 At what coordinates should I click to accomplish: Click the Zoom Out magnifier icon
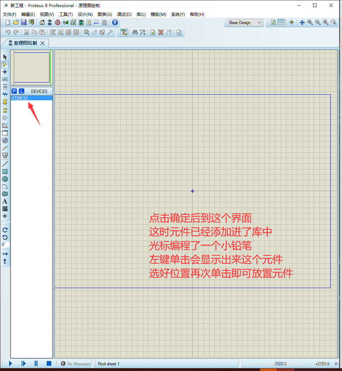point(318,22)
